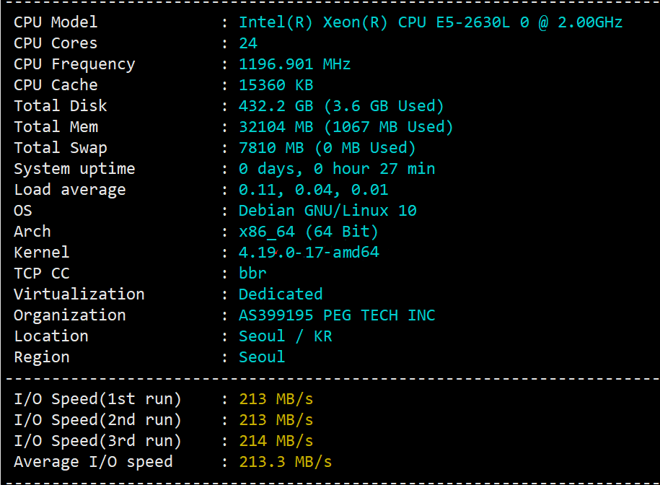Click the Region label
This screenshot has width=660, height=485.
tap(42, 357)
